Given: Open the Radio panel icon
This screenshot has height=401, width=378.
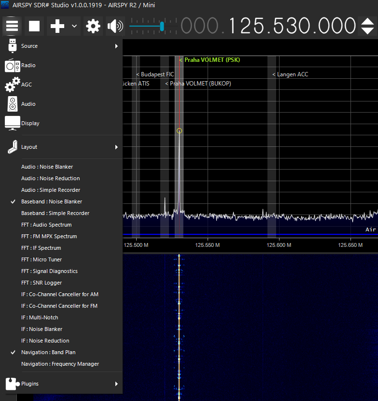Looking at the screenshot, I should point(12,66).
